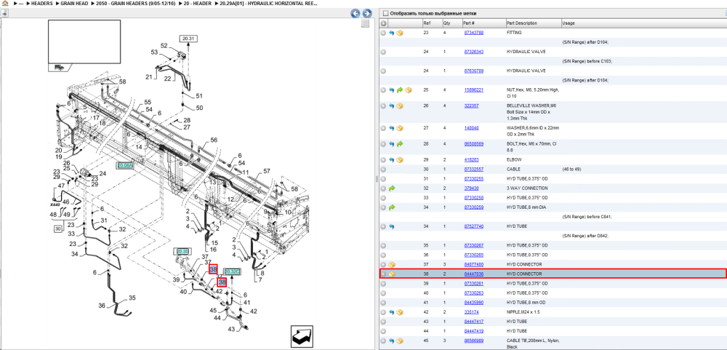Click the 20.30 reference label in diagram
Viewport: 727px width, 350px height.
click(182, 252)
